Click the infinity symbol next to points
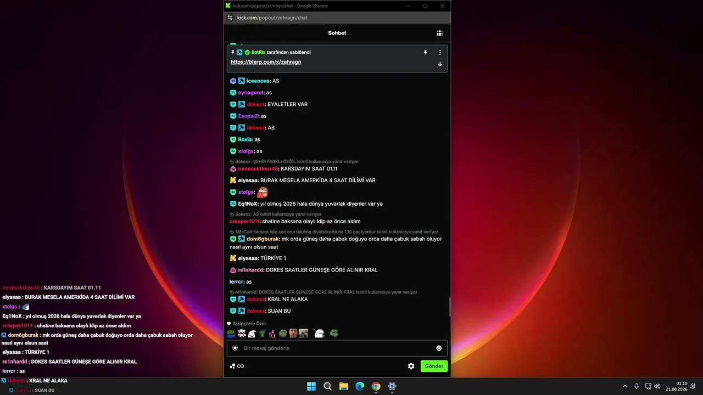 tap(241, 366)
